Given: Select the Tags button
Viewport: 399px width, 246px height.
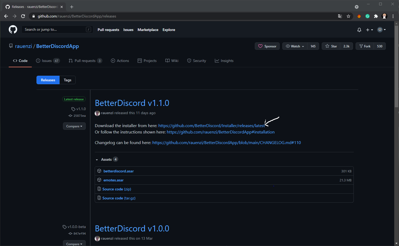Looking at the screenshot, I should 67,80.
